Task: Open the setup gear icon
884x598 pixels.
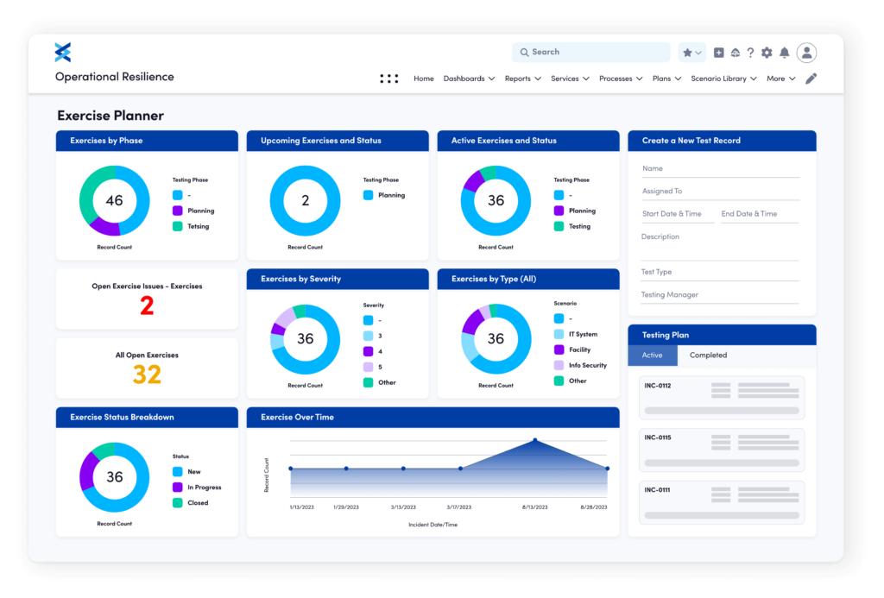Action: (x=766, y=53)
